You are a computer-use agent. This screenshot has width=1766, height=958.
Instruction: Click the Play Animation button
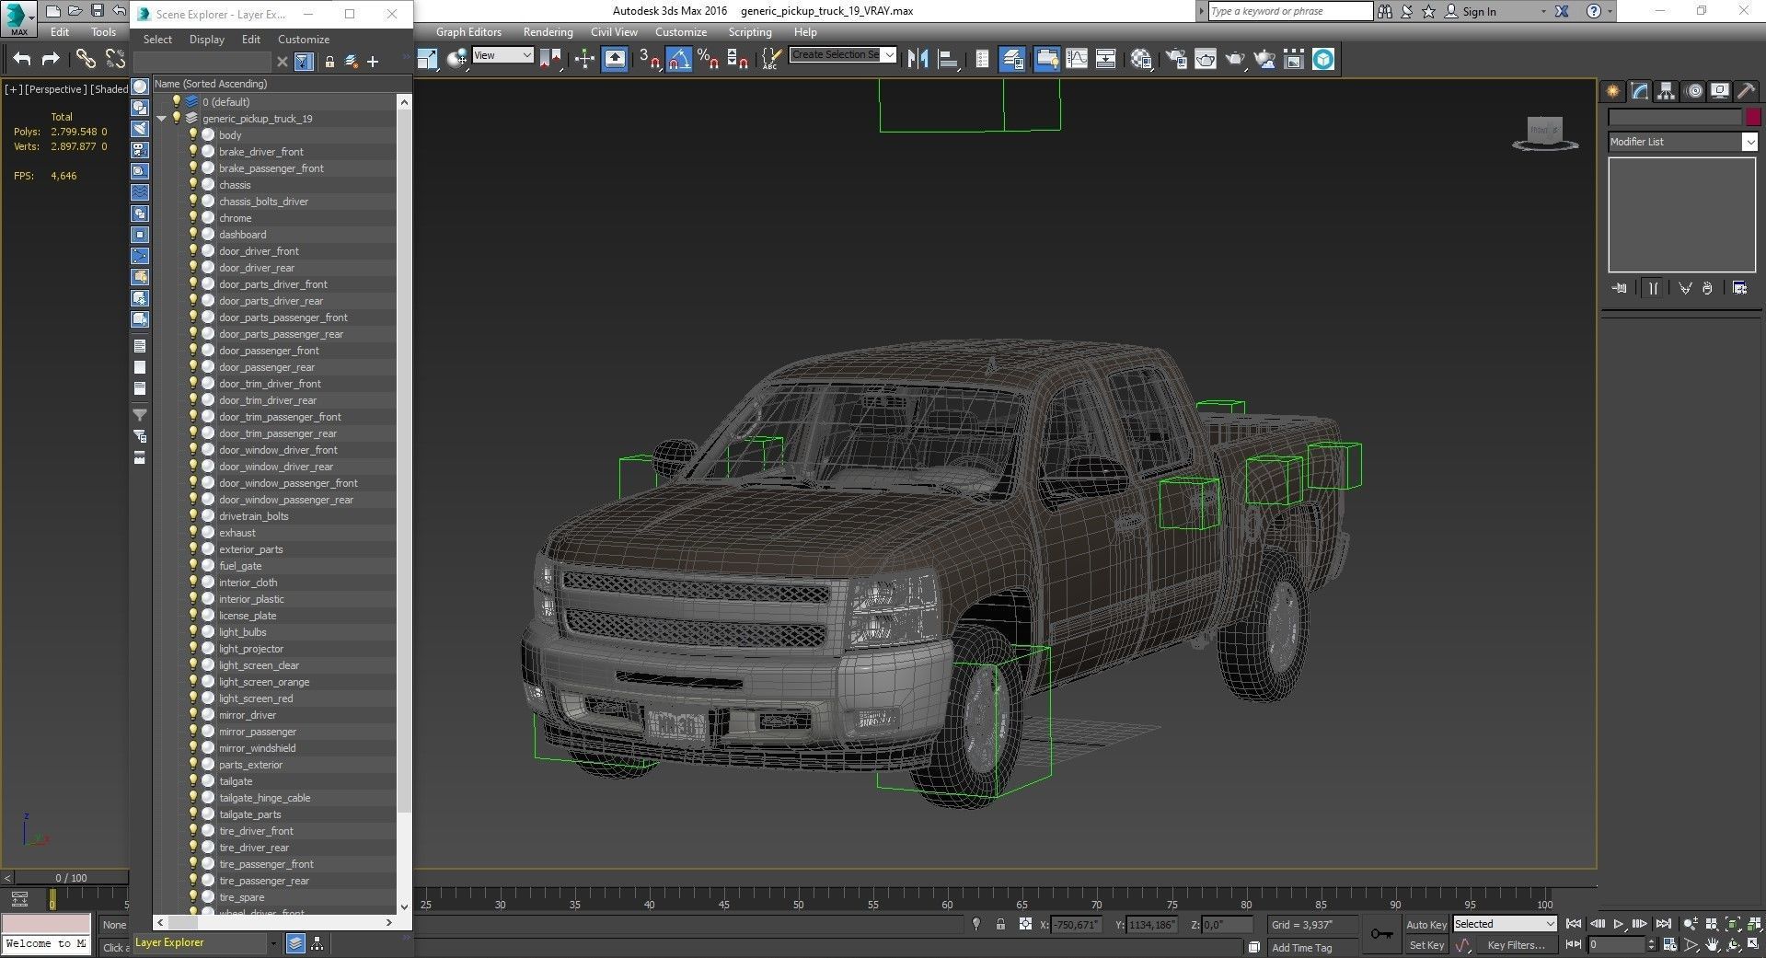coord(1619,924)
